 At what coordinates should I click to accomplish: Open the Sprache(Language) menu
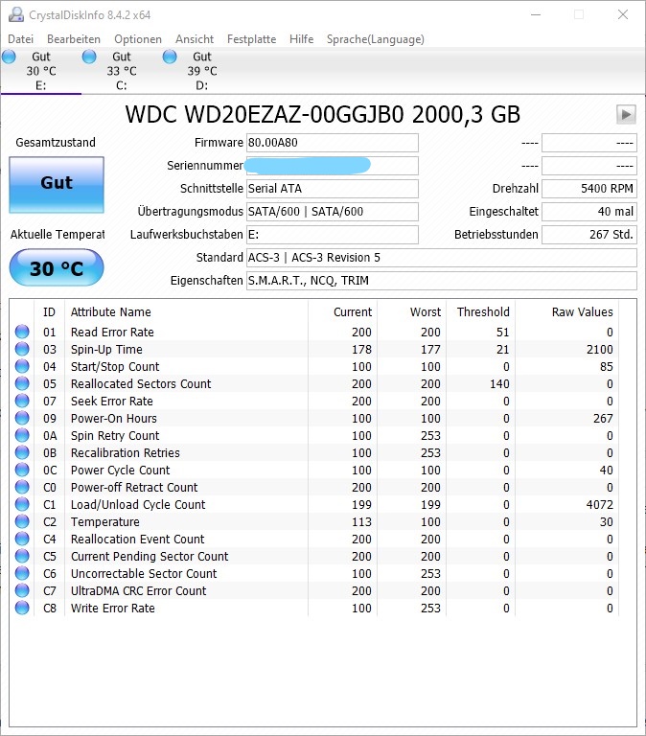[x=376, y=39]
